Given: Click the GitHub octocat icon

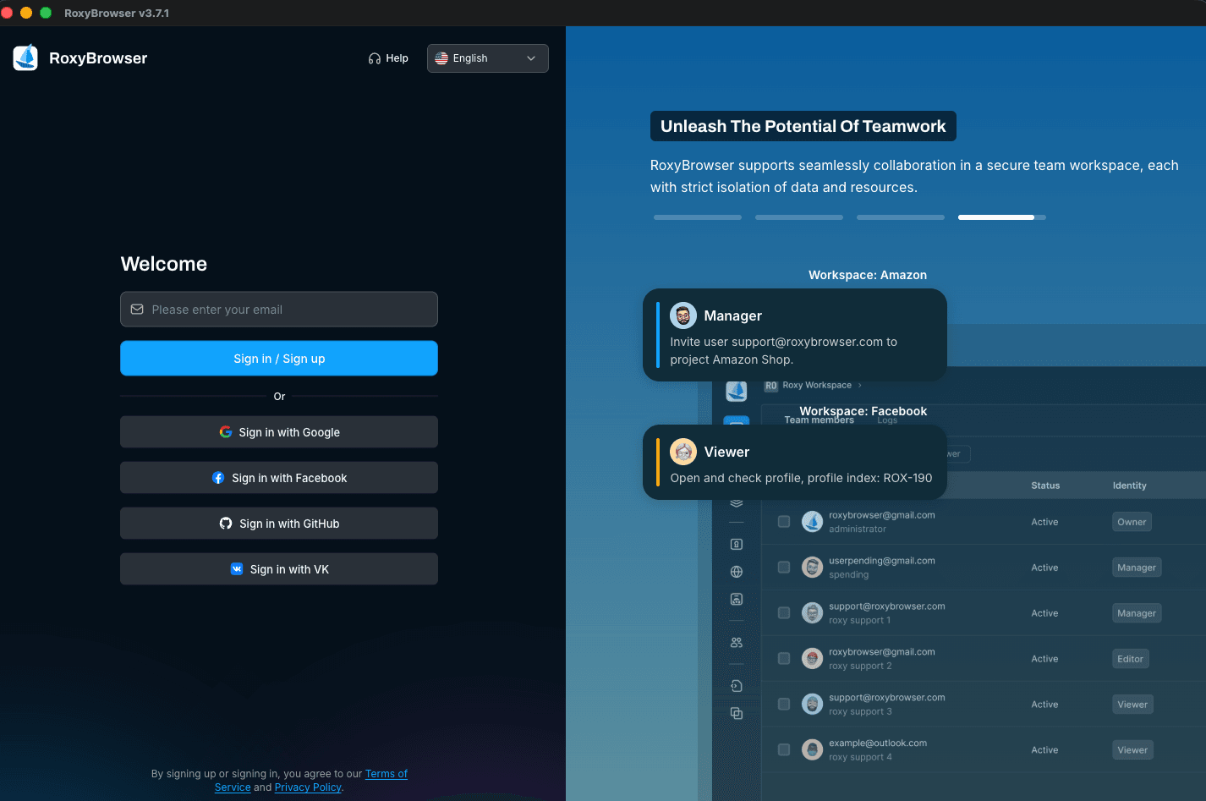Looking at the screenshot, I should point(226,524).
